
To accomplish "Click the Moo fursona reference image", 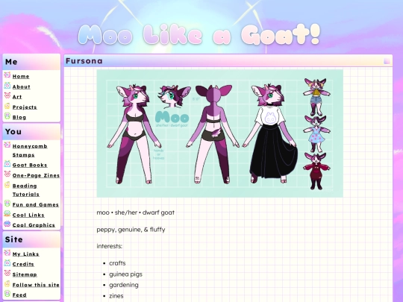I will point(219,133).
